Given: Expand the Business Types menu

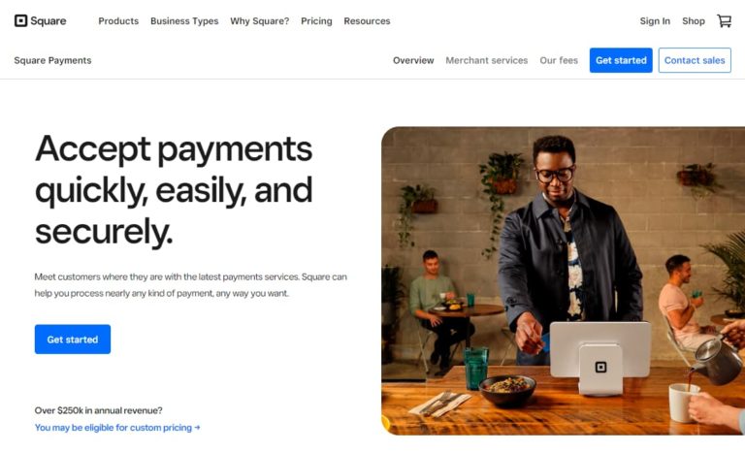Looking at the screenshot, I should pos(184,21).
